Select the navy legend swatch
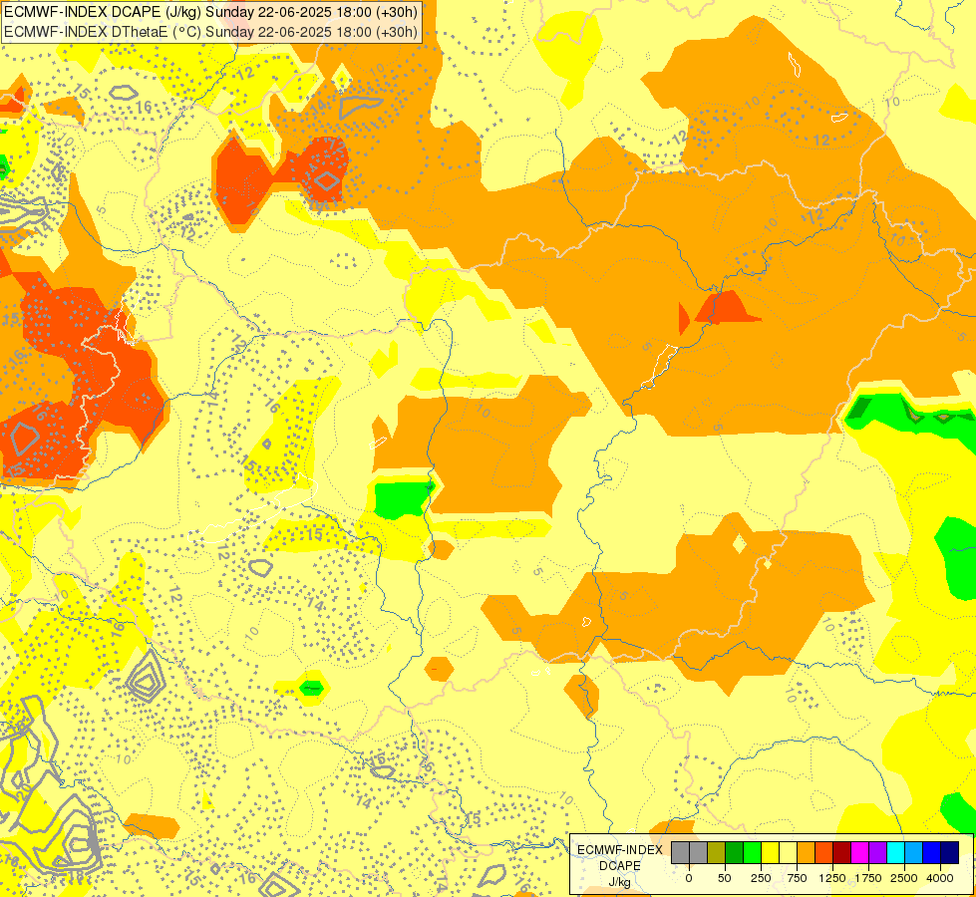976x897 pixels. (x=950, y=852)
